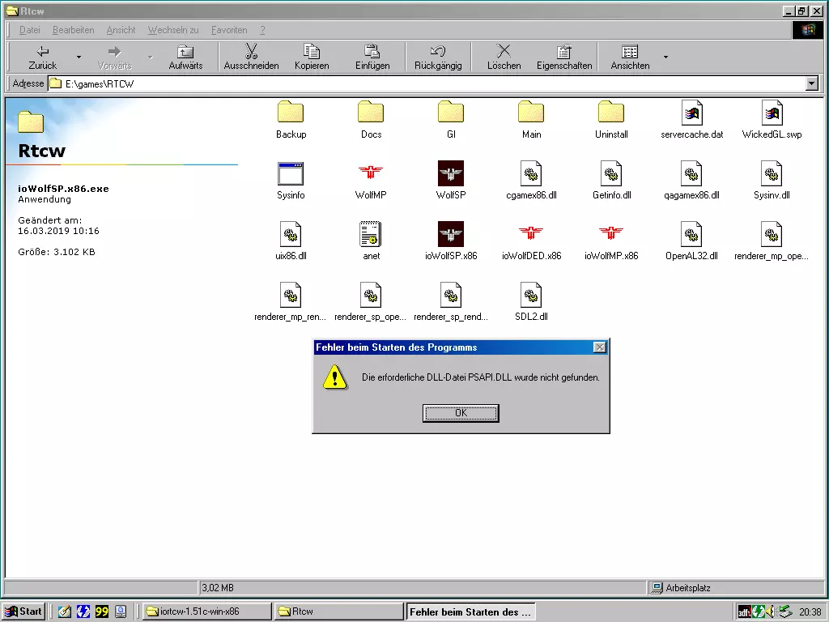This screenshot has width=829, height=622.
Task: Close the Fehler beim Starten dialog
Action: (600, 347)
